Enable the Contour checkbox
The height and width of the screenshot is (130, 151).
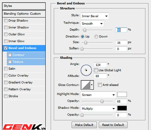pyautogui.click(x=10, y=55)
